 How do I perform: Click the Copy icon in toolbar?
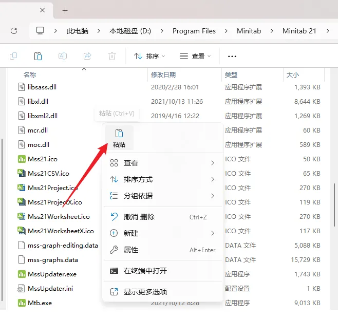click(13, 56)
